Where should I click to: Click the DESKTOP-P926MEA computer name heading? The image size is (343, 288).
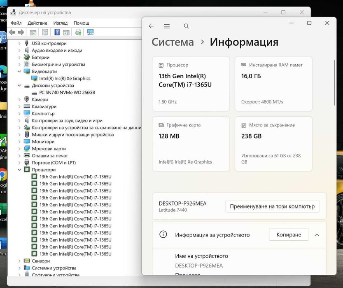tap(182, 204)
